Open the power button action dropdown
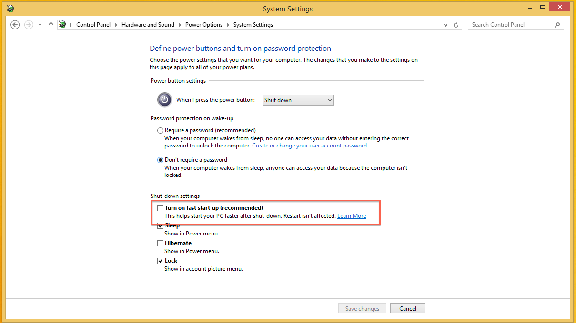This screenshot has height=323, width=576. [298, 100]
